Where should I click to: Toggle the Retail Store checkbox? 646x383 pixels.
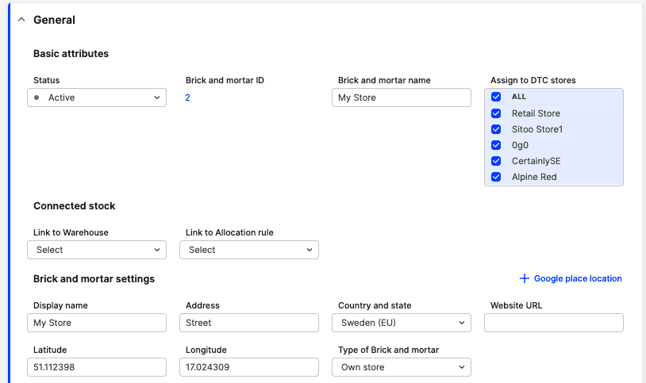point(496,113)
